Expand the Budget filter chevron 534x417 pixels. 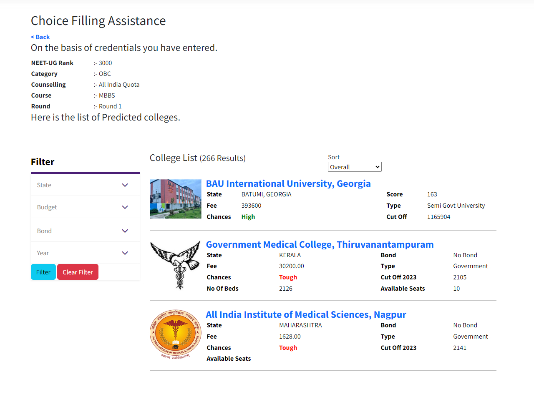125,207
